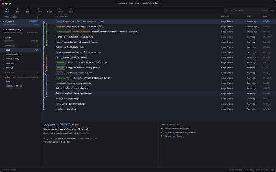The width and height of the screenshot is (276, 172).
Task: Click the origin/feature/worktrees ref tag
Action: tap(82, 32)
